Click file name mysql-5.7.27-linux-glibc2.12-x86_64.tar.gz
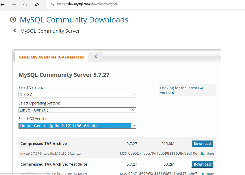245x175 pixels. tap(50, 153)
